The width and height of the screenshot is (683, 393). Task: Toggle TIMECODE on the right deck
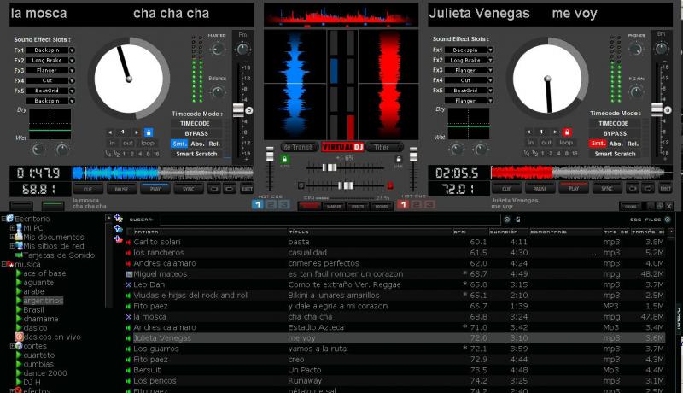tap(613, 123)
